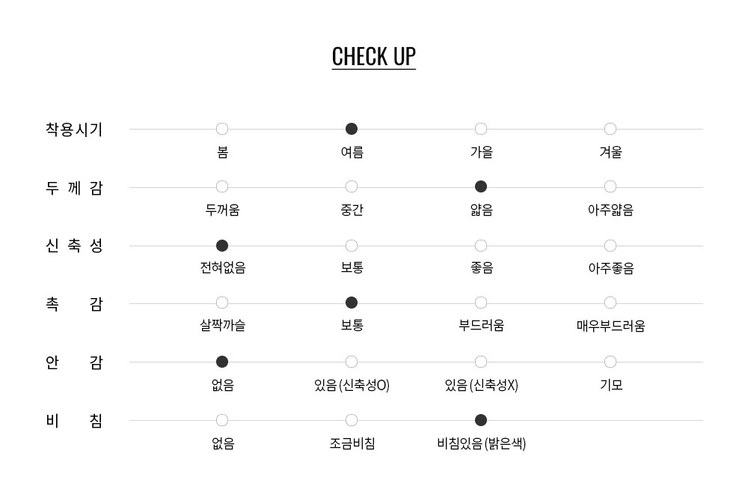
Task: Select 부드러움 texture circle
Action: 481,303
